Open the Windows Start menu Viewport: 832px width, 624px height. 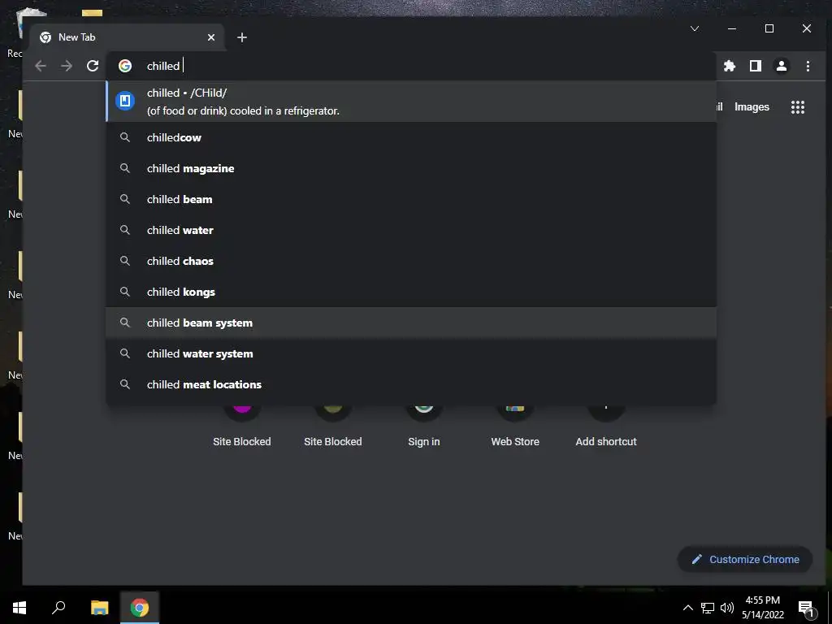pos(19,608)
